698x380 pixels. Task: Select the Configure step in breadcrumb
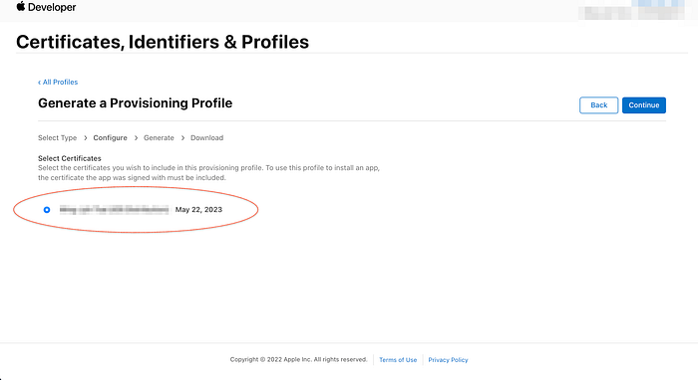click(110, 138)
